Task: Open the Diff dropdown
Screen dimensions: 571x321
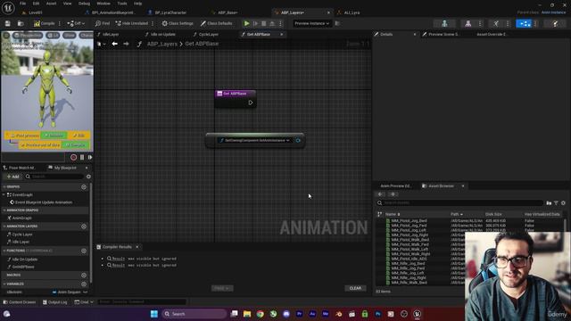Action: (x=76, y=23)
